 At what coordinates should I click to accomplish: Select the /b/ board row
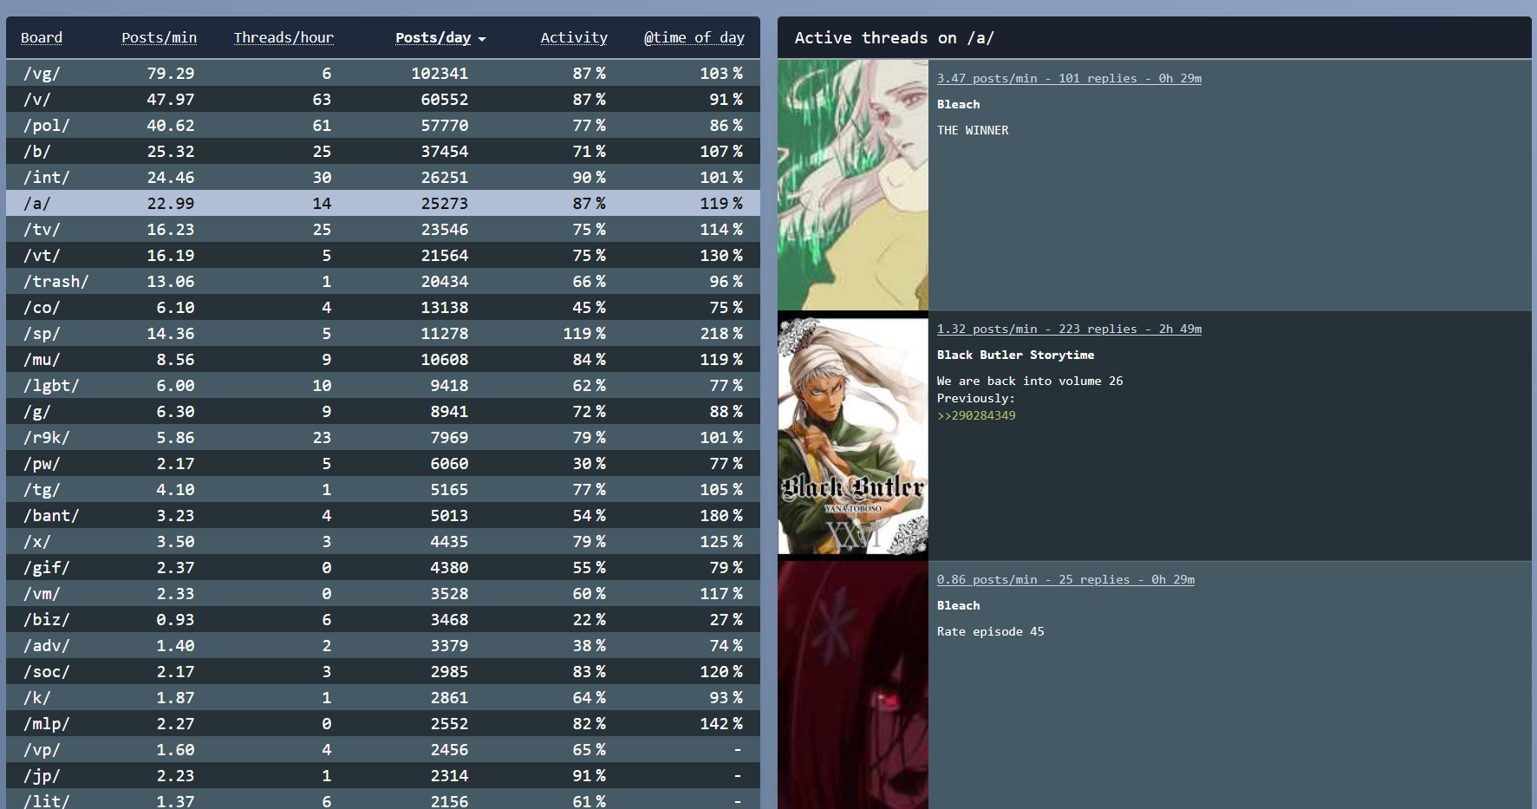383,151
